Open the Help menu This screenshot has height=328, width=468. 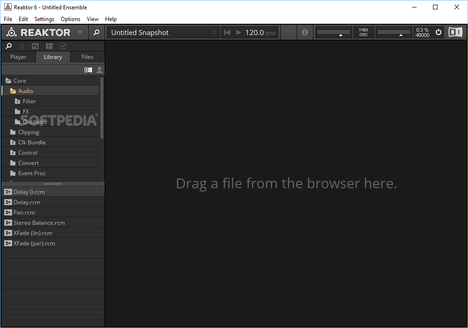pos(111,19)
